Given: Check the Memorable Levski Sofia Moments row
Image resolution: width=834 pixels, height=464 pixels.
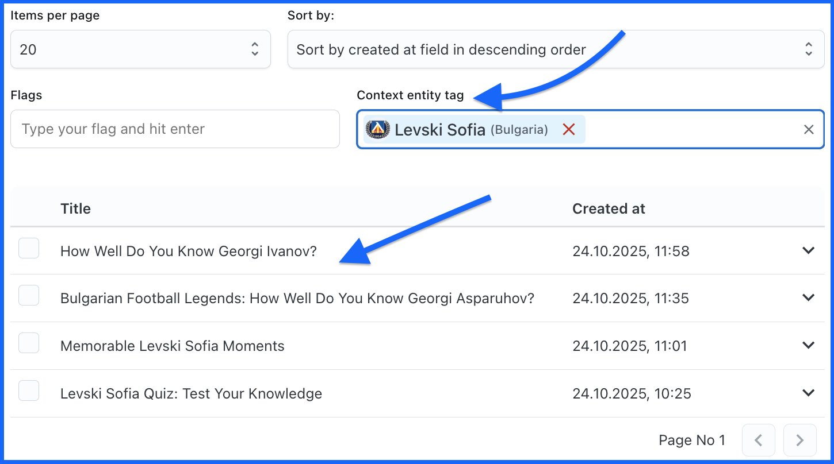Looking at the screenshot, I should [29, 343].
